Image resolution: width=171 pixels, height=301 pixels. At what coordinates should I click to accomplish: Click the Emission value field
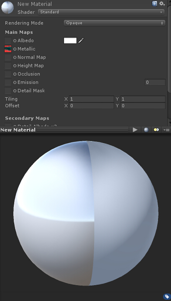155,82
